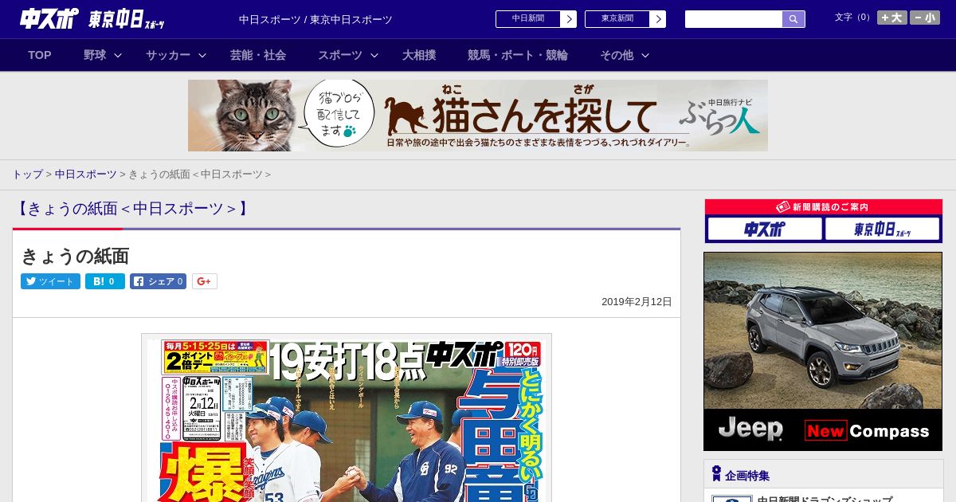Click the 【きょうの紙面＜中日スポーツ＞】 heading
This screenshot has width=956, height=502.
[133, 209]
